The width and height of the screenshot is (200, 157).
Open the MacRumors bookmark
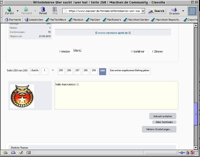[112, 20]
